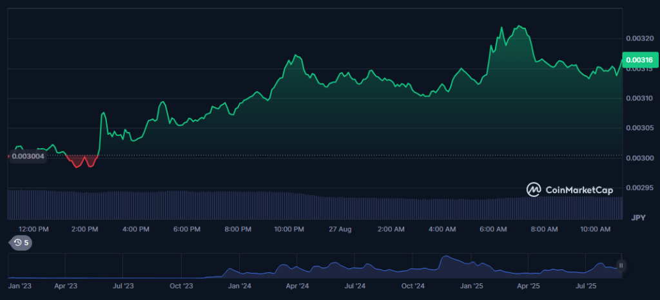Grab the range selector handle at right edge
Image resolution: width=660 pixels, height=300 pixels.
(x=621, y=265)
